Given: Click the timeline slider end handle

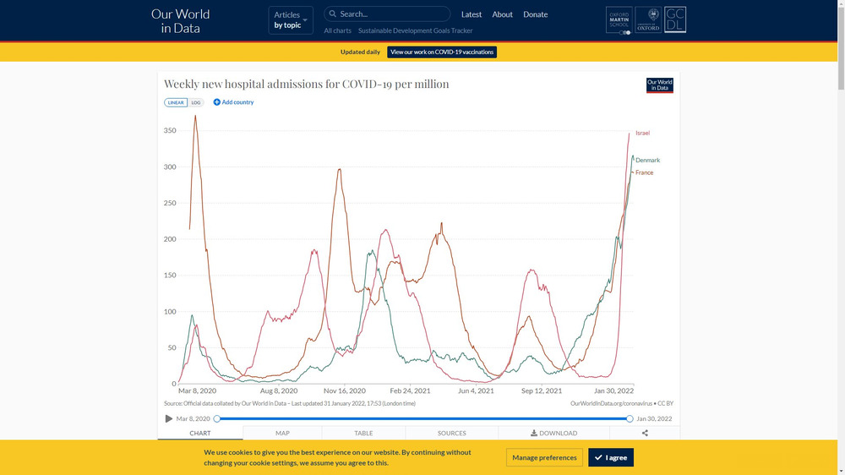Looking at the screenshot, I should (x=630, y=418).
